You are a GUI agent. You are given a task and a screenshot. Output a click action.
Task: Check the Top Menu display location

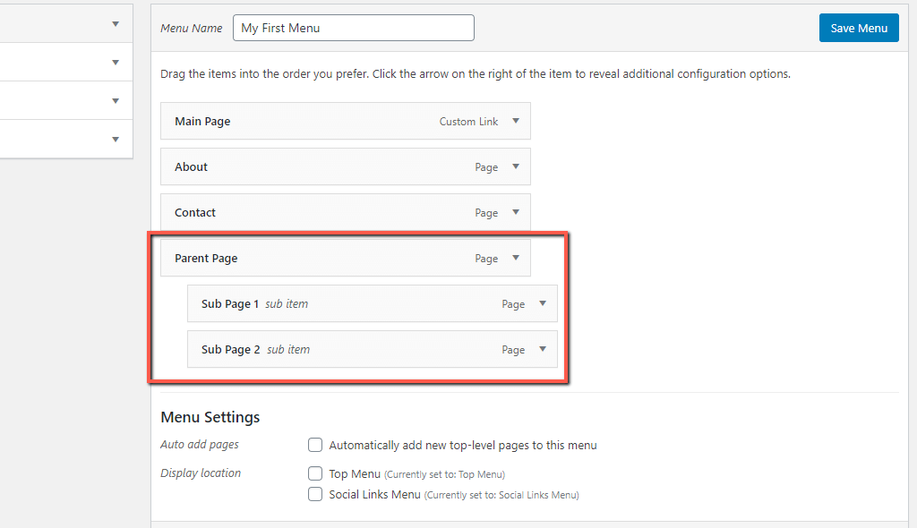pos(315,473)
